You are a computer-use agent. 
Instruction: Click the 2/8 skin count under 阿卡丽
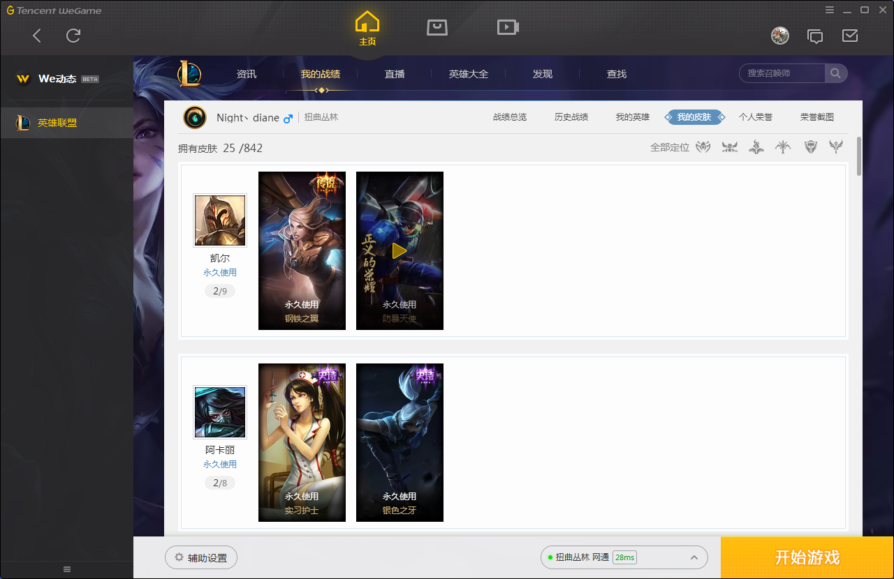coord(220,483)
